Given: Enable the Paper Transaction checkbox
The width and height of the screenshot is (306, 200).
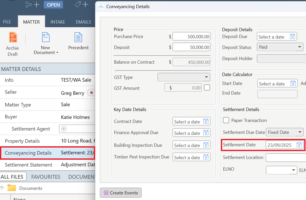Looking at the screenshot, I should [x=226, y=120].
